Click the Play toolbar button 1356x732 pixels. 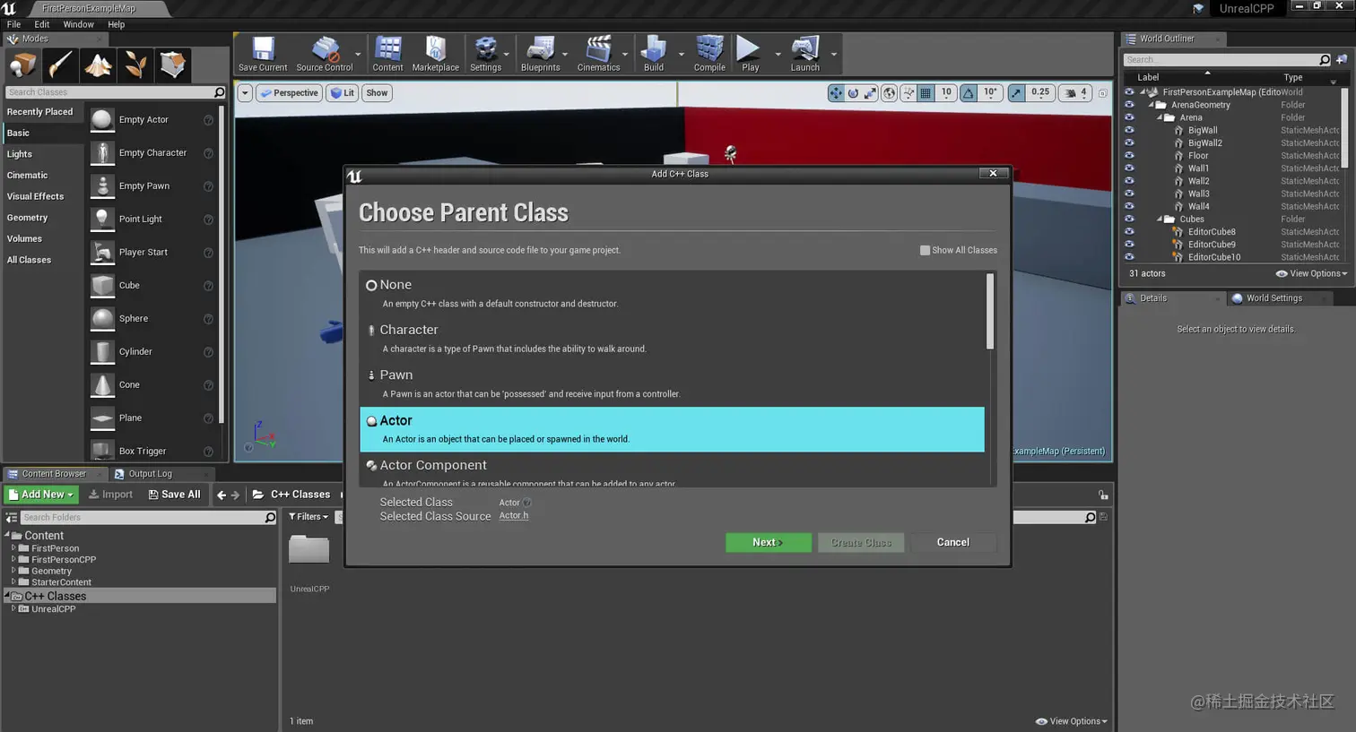[x=750, y=54]
